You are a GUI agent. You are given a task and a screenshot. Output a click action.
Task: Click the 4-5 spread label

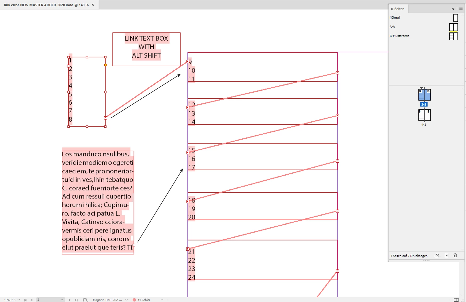(x=424, y=125)
